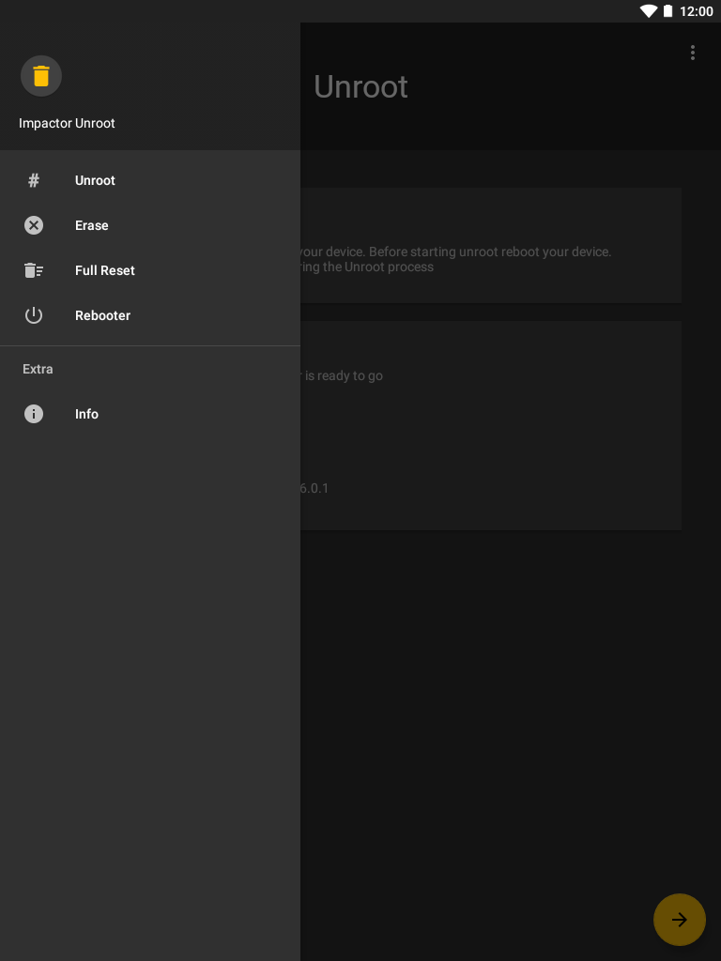
Task: Open the Rebooter menu label
Action: (102, 315)
